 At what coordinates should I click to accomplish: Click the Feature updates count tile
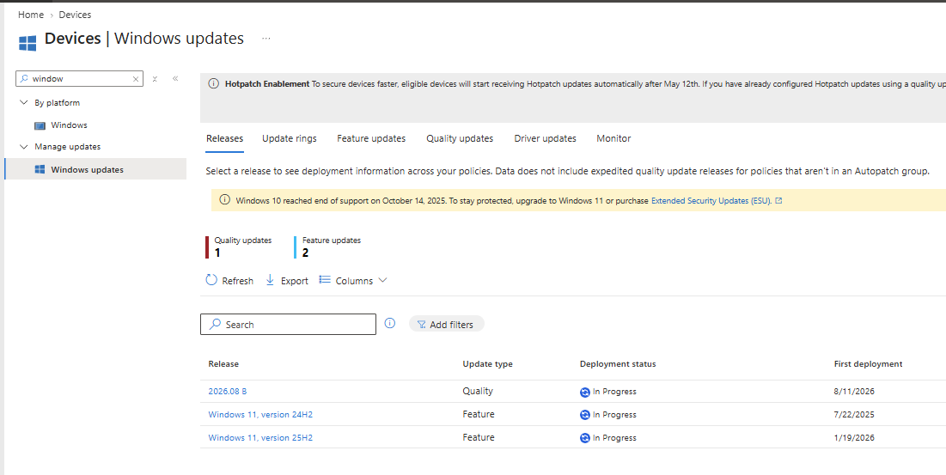click(x=327, y=247)
